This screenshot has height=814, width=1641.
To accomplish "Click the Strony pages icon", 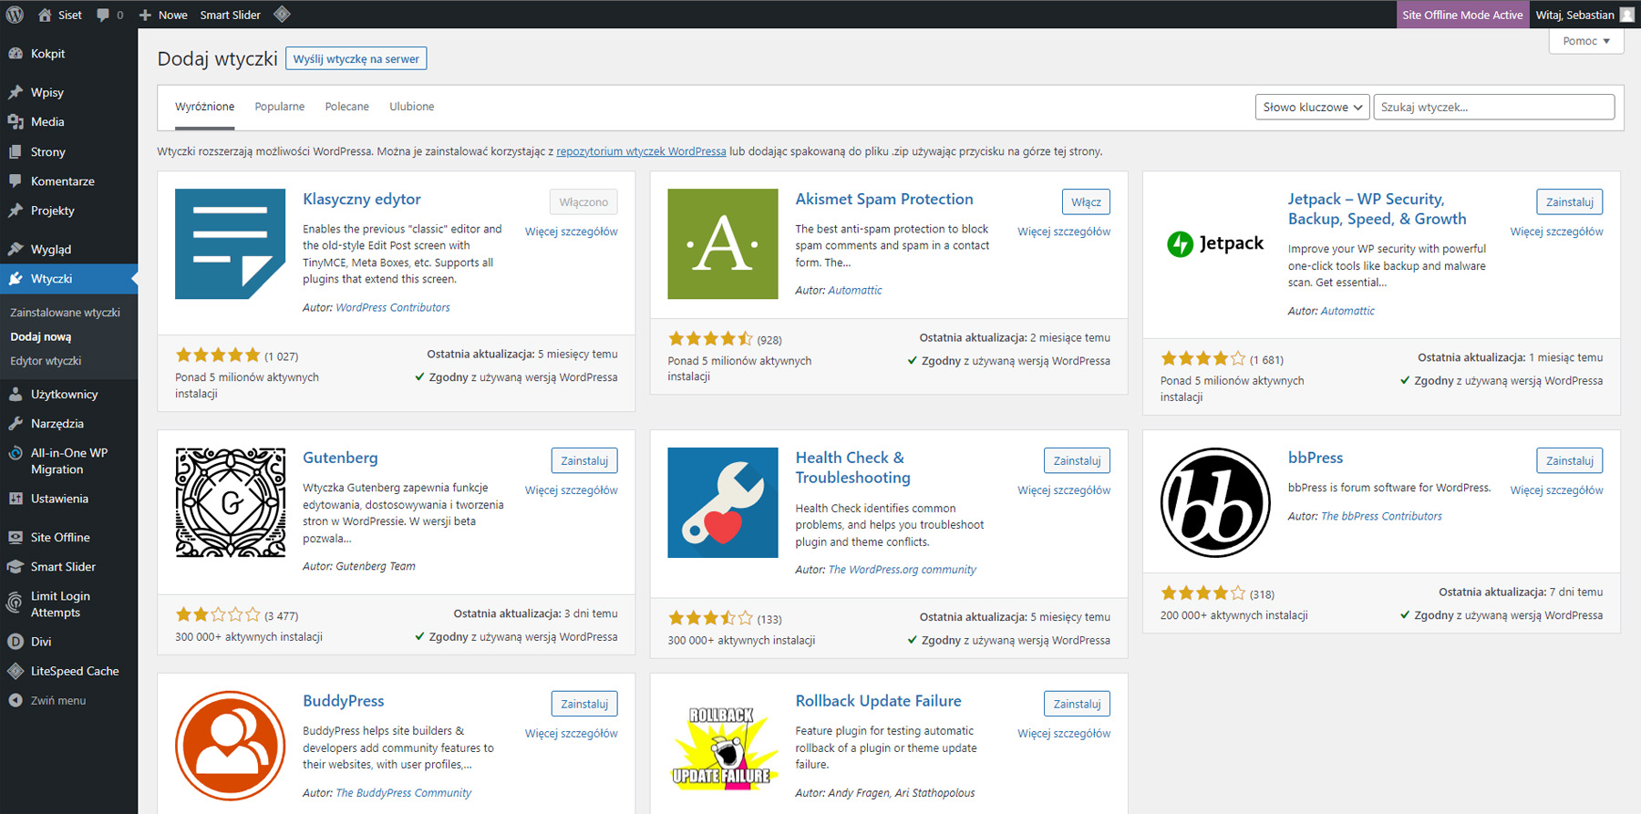I will [x=15, y=151].
